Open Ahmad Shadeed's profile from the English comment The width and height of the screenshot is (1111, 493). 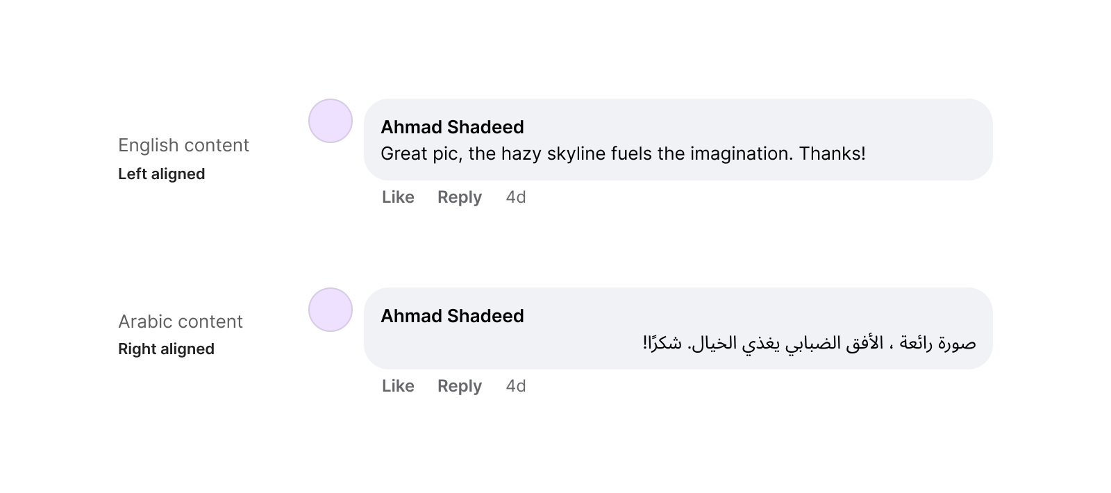click(452, 127)
